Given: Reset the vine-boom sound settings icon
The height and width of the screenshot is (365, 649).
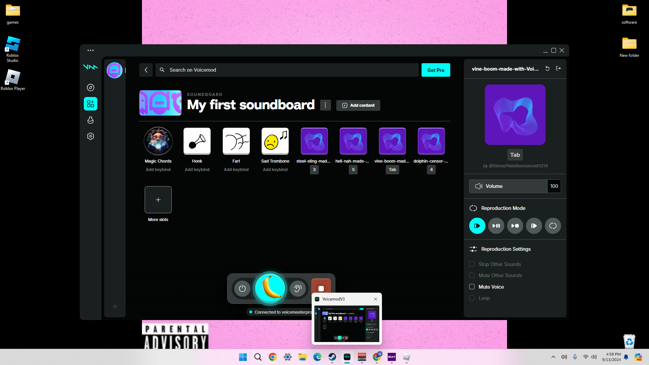Looking at the screenshot, I should click(x=548, y=69).
